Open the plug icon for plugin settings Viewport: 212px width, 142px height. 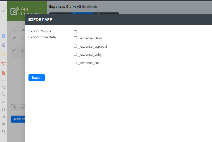[3, 117]
